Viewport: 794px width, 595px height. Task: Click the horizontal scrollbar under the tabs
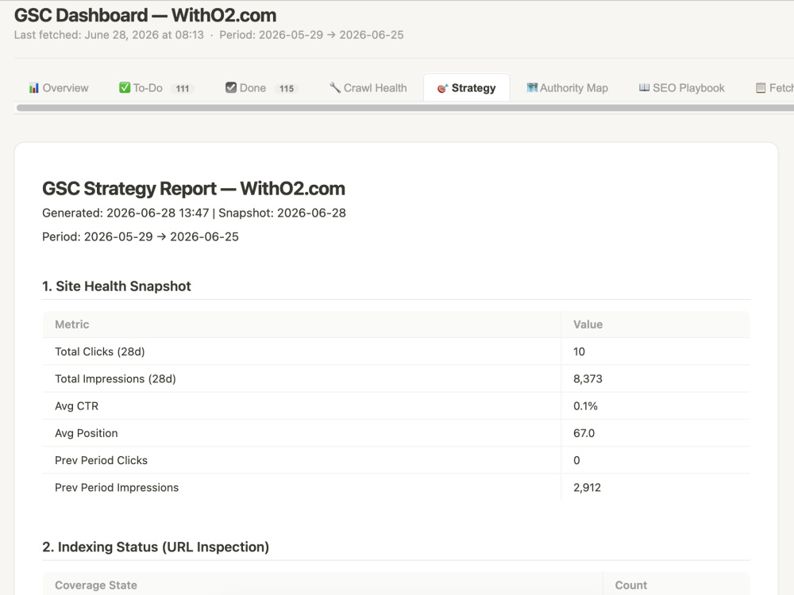pyautogui.click(x=405, y=108)
